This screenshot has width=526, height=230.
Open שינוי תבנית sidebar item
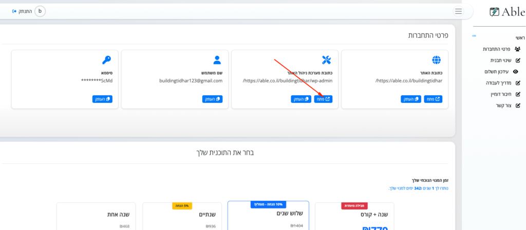coord(505,60)
